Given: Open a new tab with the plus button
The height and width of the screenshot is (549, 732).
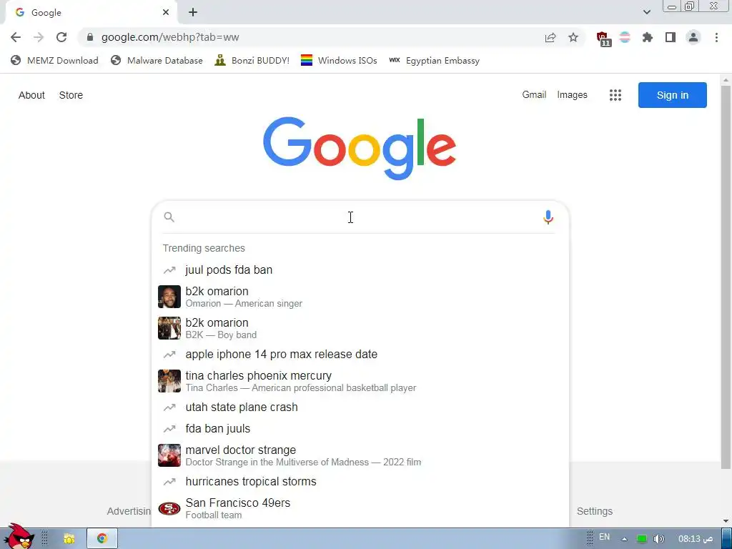Looking at the screenshot, I should [x=193, y=13].
